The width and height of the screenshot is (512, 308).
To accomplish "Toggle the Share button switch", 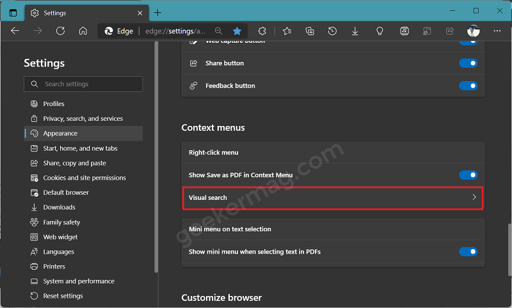I will point(468,63).
